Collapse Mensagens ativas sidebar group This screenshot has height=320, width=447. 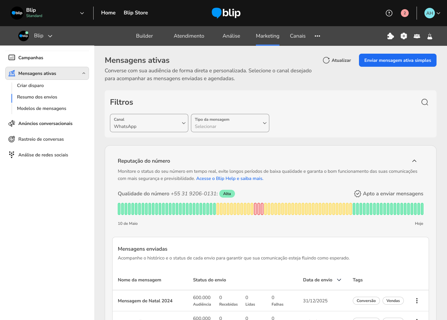tap(84, 73)
